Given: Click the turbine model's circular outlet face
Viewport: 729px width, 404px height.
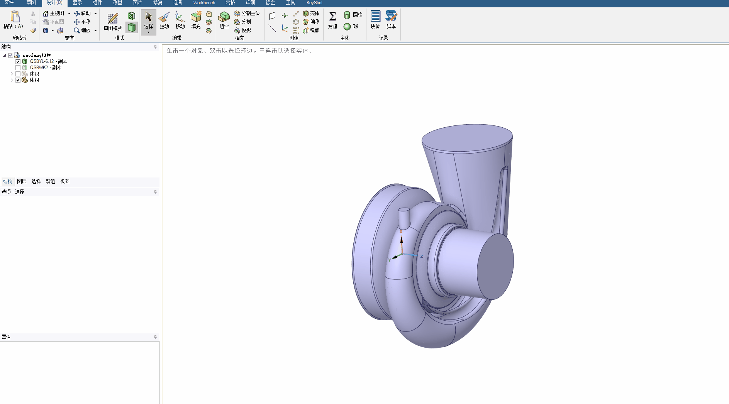Looking at the screenshot, I should (x=495, y=266).
